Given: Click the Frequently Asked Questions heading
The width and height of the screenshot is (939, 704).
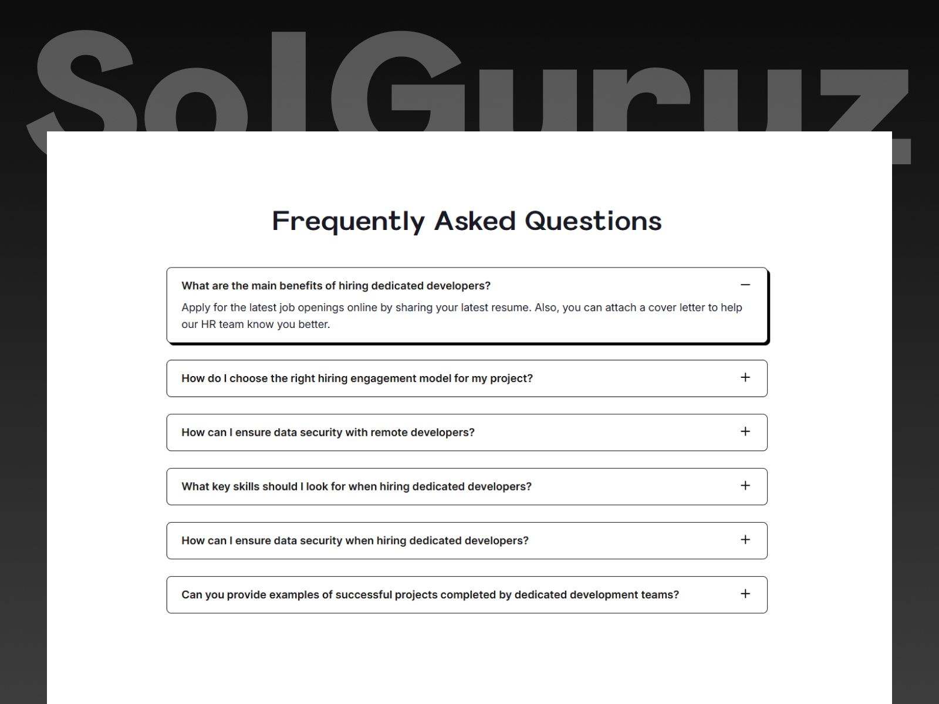Looking at the screenshot, I should point(467,221).
